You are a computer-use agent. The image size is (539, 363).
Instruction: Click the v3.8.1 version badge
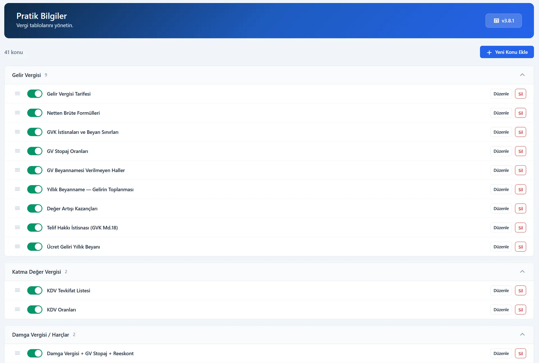[504, 21]
